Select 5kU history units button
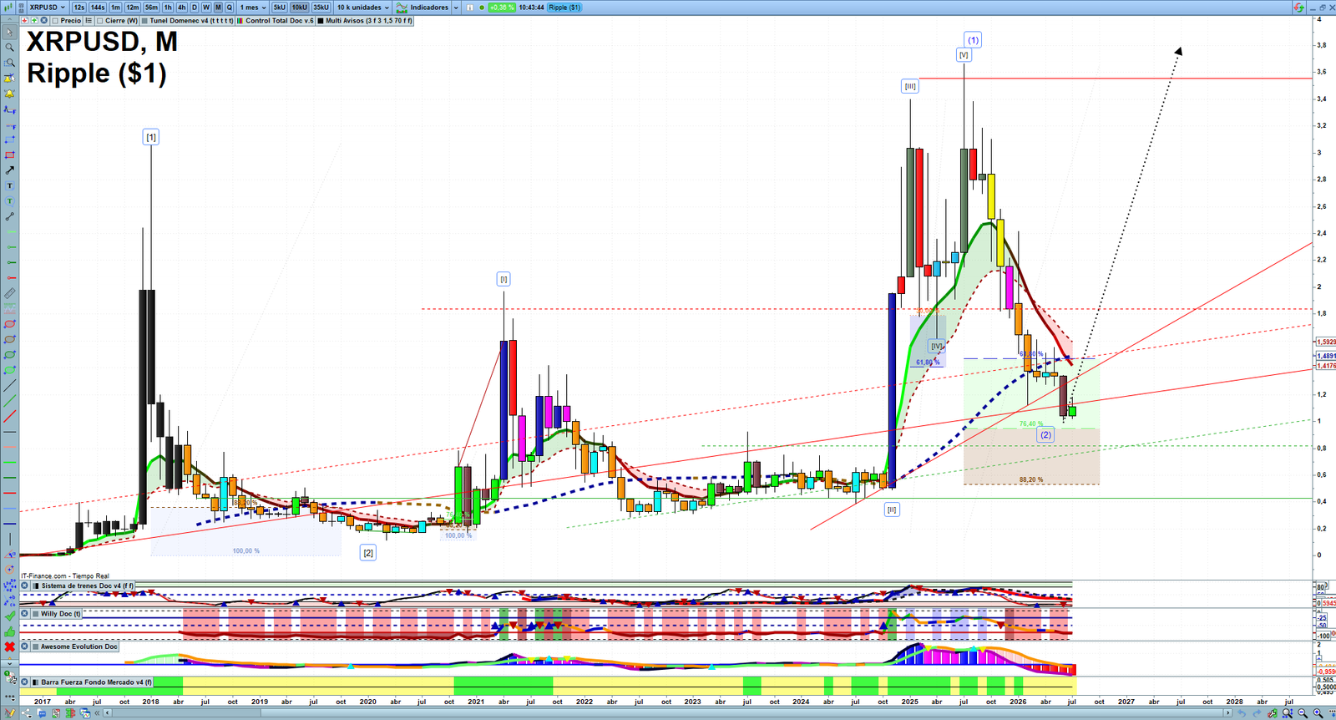The image size is (1336, 720). pyautogui.click(x=279, y=7)
